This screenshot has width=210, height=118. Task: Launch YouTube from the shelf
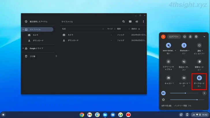pyautogui.click(x=128, y=115)
